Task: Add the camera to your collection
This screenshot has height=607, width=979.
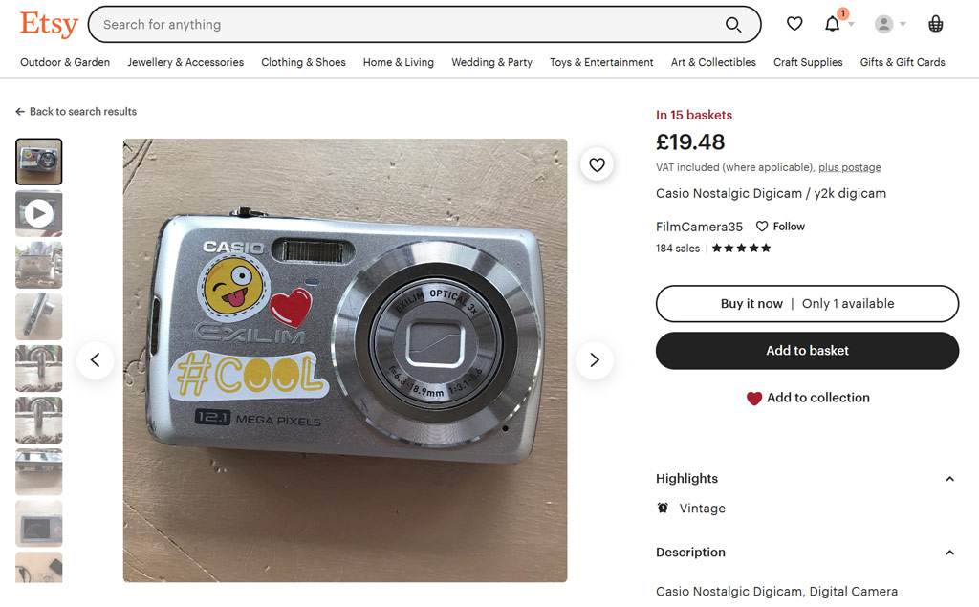Action: (807, 398)
